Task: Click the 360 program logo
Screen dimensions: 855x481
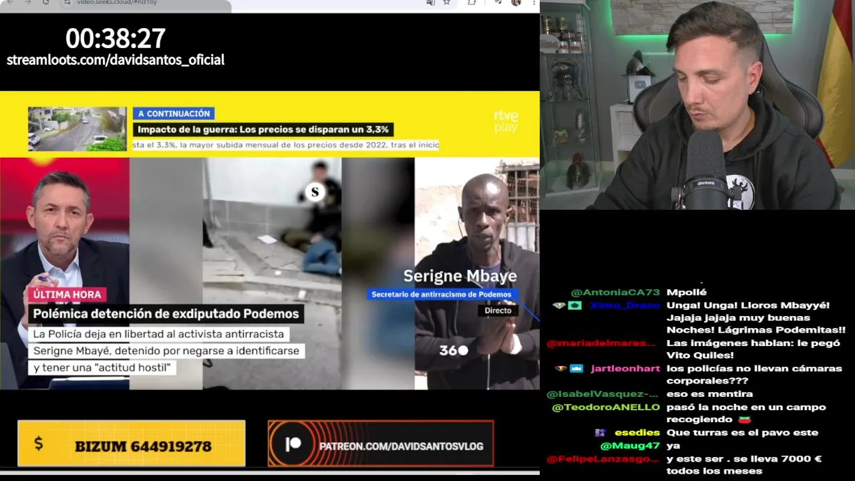Action: tap(454, 350)
